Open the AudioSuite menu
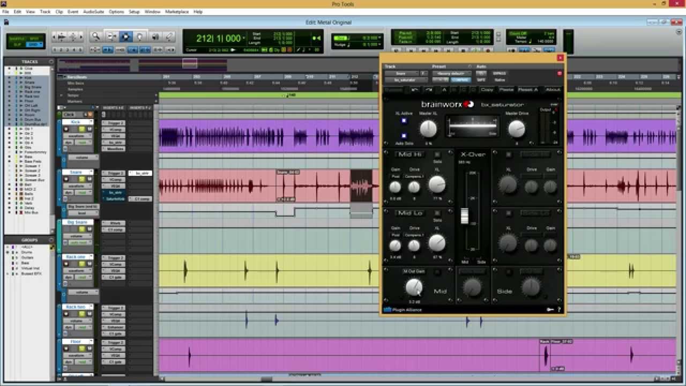 tap(93, 11)
